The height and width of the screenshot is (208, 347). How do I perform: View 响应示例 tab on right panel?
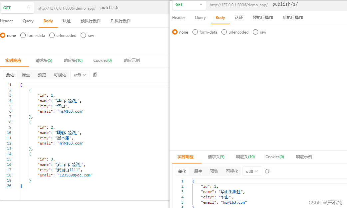(304, 156)
